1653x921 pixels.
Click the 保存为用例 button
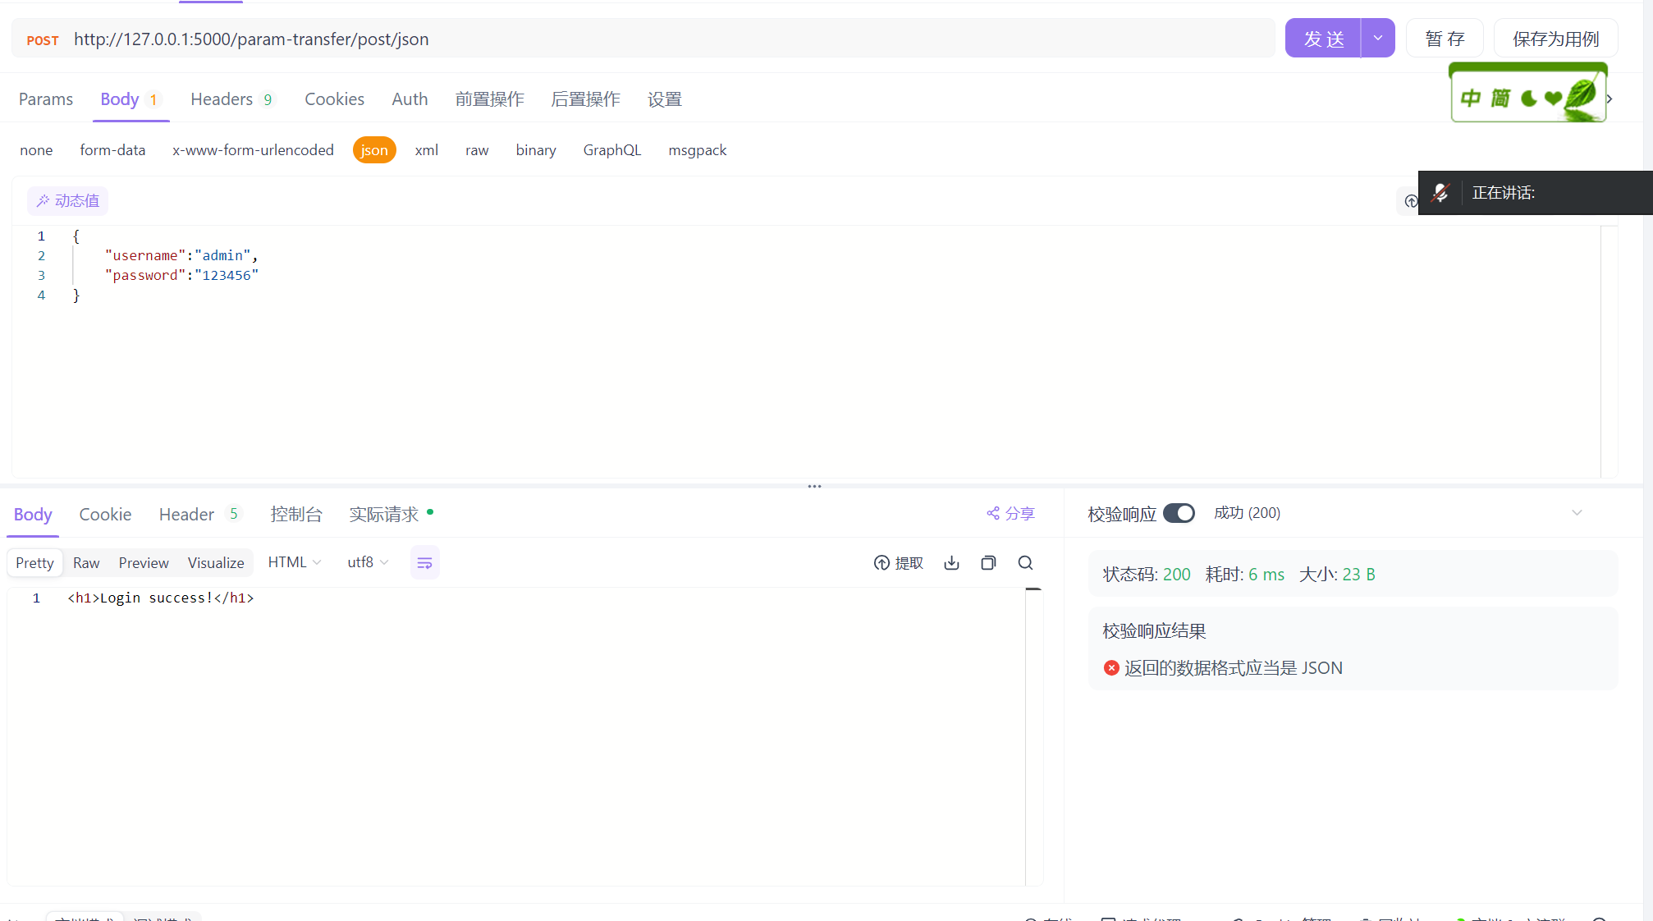pos(1555,39)
